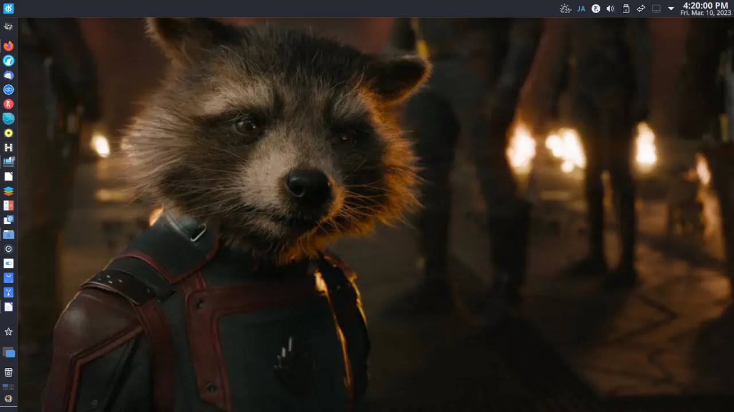Open the clock showing 4:20:00 PM
Screen dimensions: 734x412
tap(706, 9)
